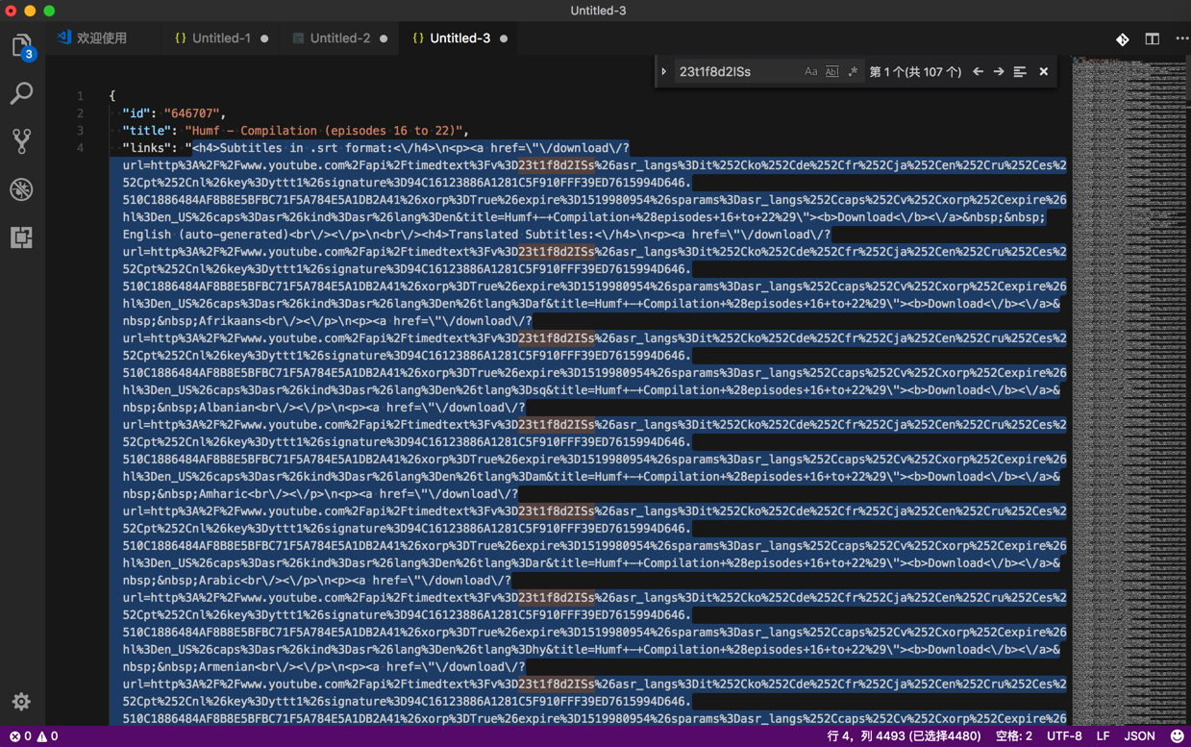Toggle match case option
The width and height of the screenshot is (1191, 747).
810,72
